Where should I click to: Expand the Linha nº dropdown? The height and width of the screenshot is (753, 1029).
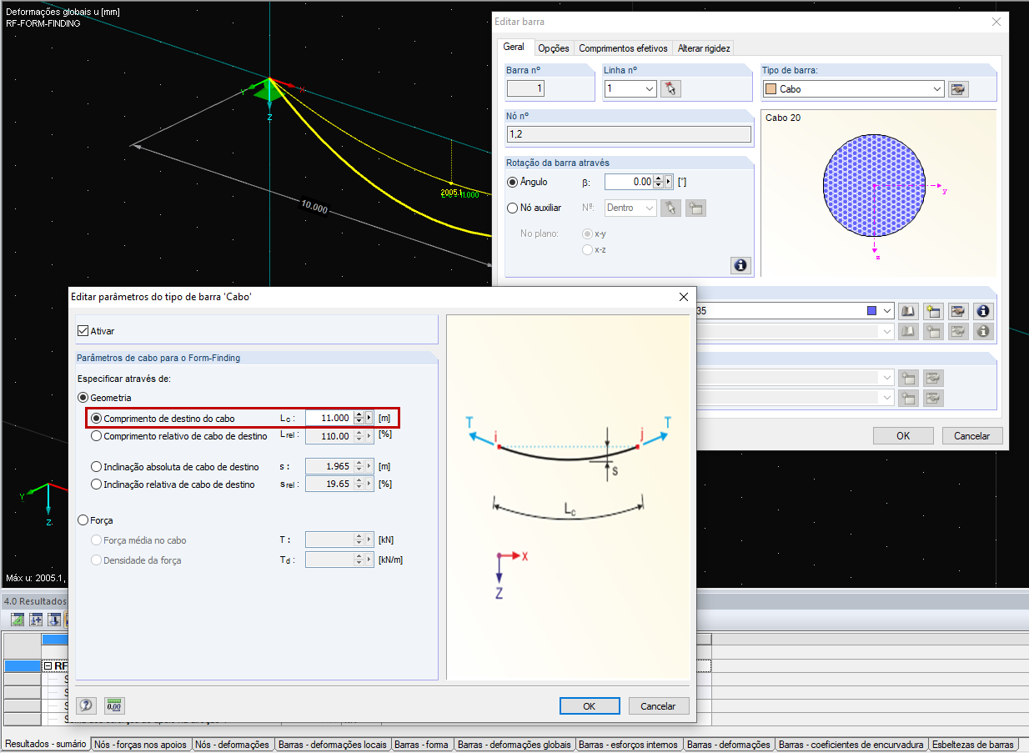point(650,89)
